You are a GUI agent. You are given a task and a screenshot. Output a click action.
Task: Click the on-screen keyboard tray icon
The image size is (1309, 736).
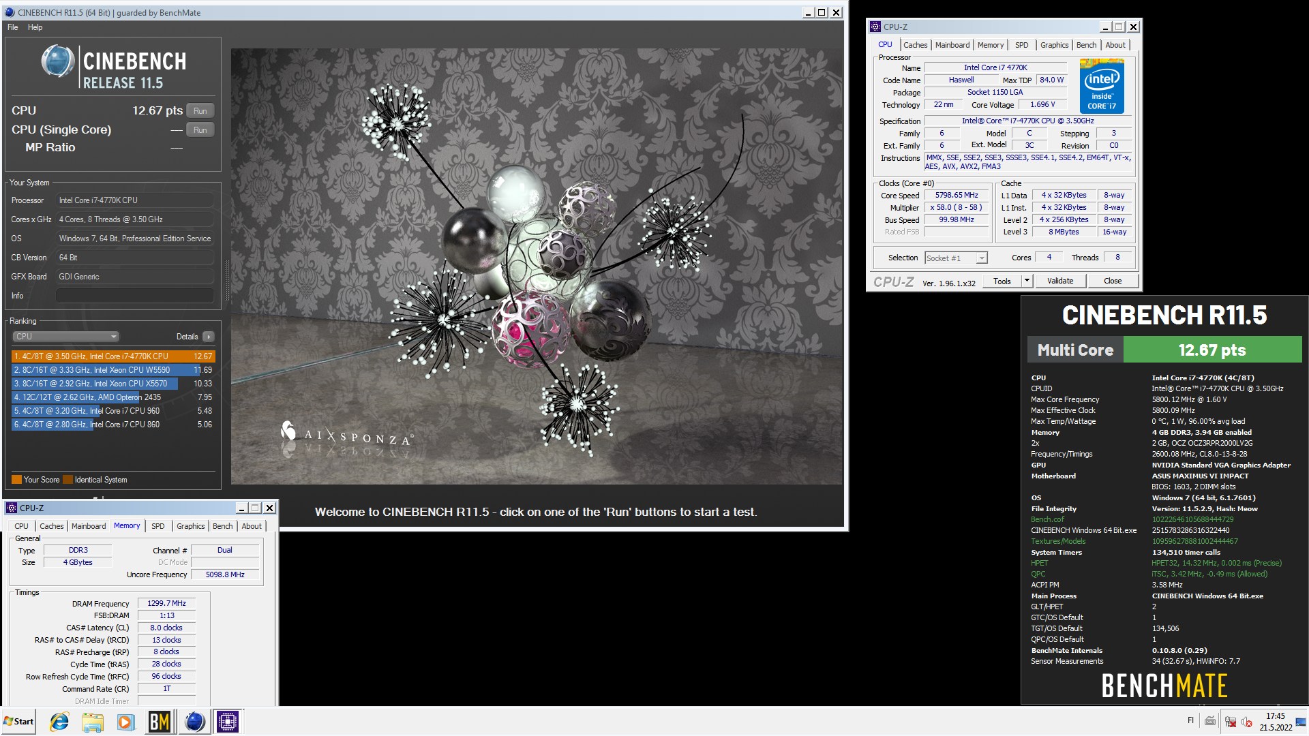coord(1210,721)
